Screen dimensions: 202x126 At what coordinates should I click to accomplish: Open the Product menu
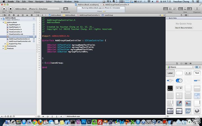58,2
